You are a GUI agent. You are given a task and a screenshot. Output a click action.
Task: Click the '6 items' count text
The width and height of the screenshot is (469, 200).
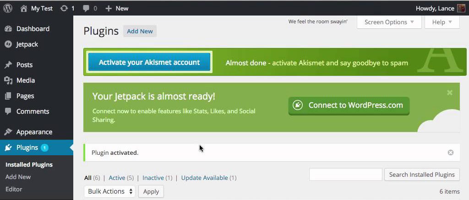point(450,191)
